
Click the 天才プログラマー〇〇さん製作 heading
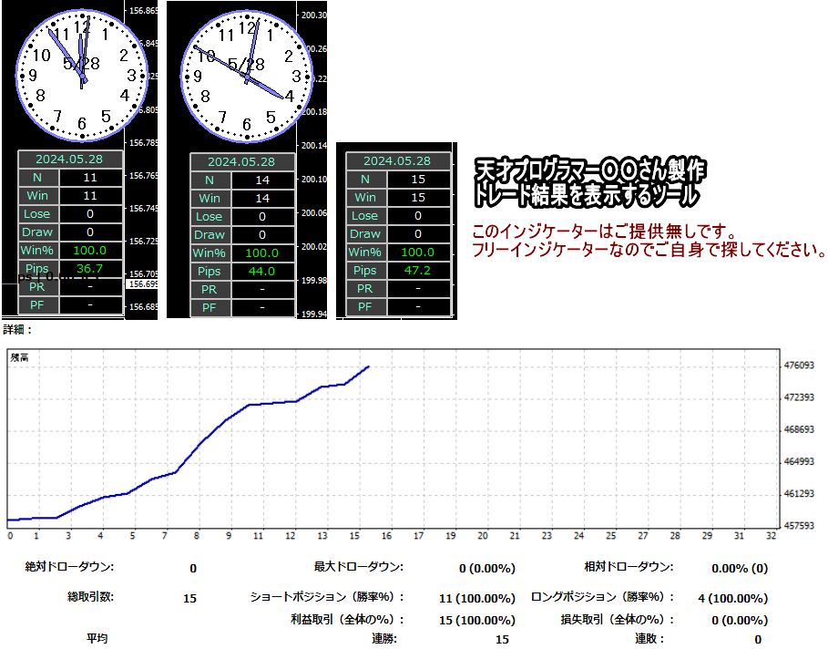[x=589, y=170]
